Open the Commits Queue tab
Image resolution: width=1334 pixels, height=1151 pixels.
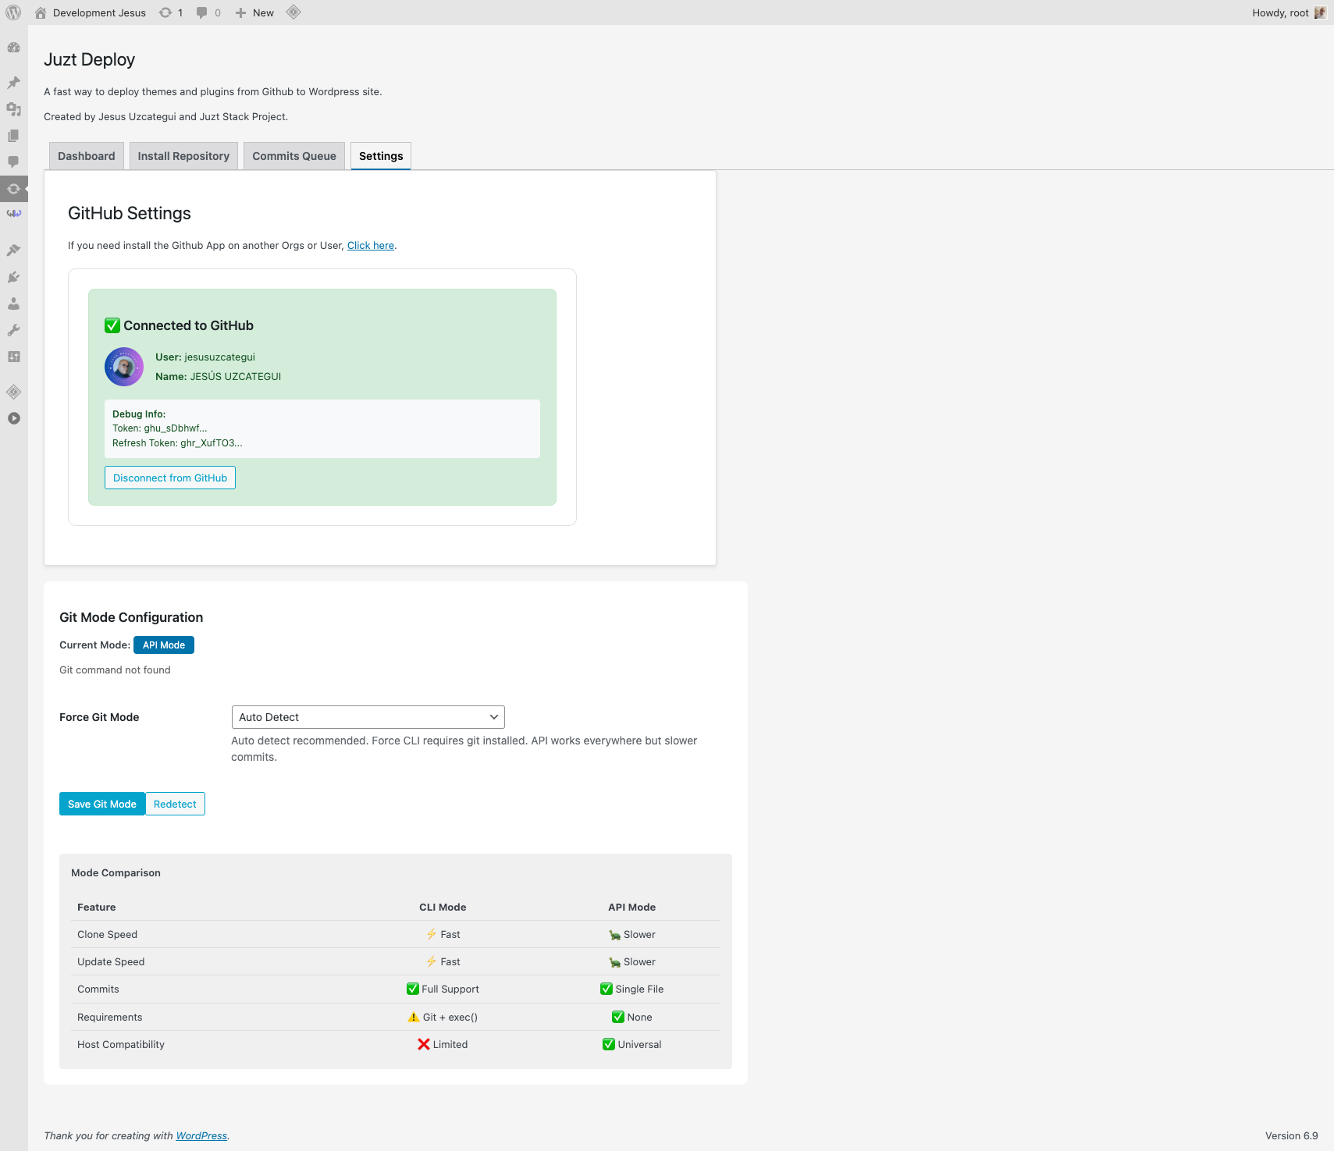click(x=294, y=156)
